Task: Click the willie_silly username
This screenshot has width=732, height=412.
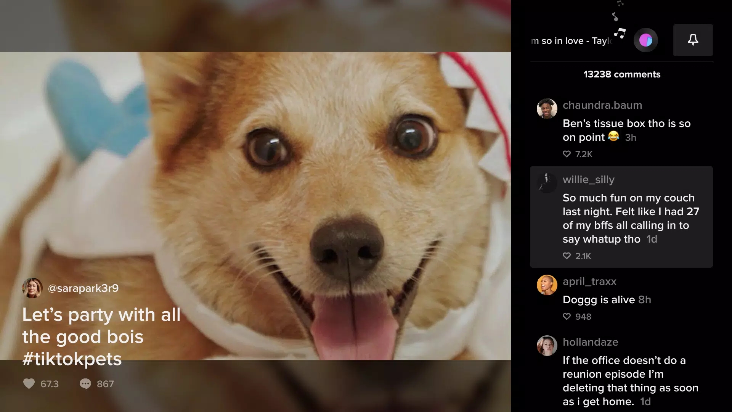Action: coord(589,180)
